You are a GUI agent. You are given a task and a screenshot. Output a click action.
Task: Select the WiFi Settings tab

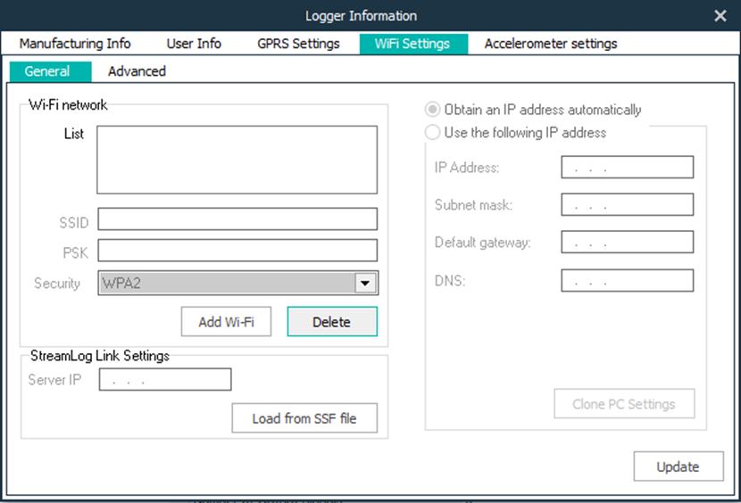click(413, 44)
